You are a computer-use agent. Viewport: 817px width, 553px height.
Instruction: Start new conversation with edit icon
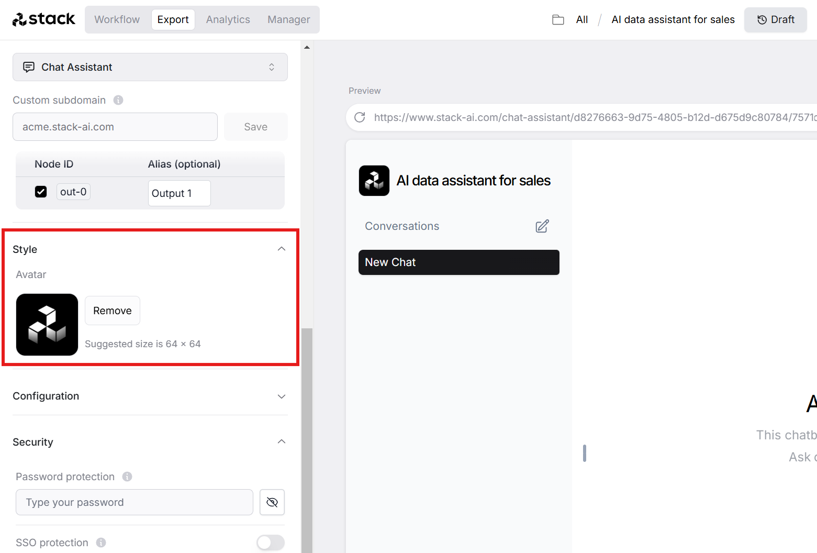(542, 226)
